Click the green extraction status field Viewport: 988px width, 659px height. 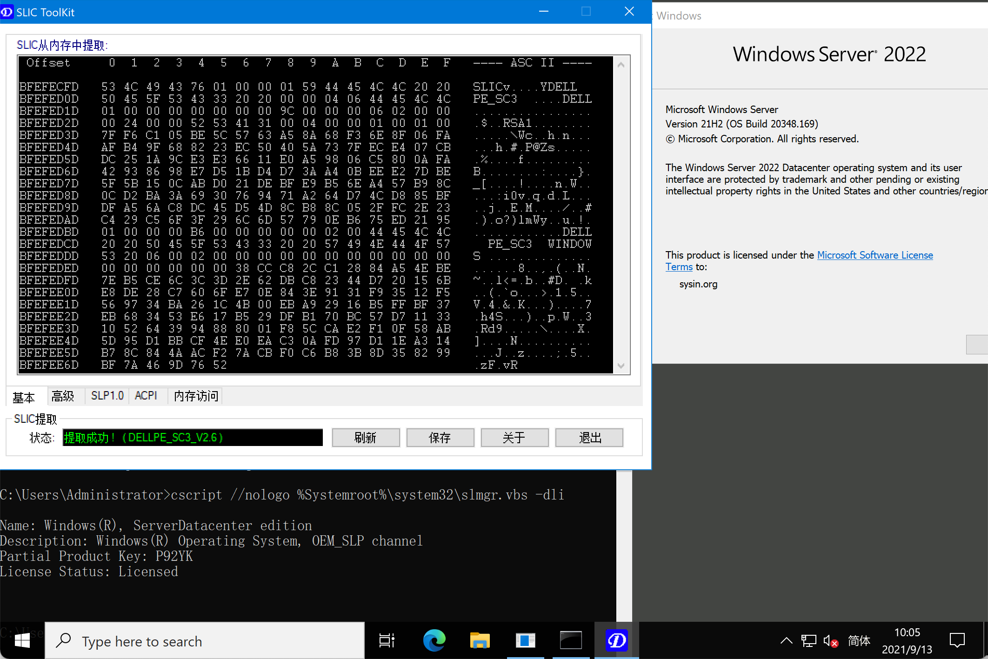pyautogui.click(x=193, y=438)
